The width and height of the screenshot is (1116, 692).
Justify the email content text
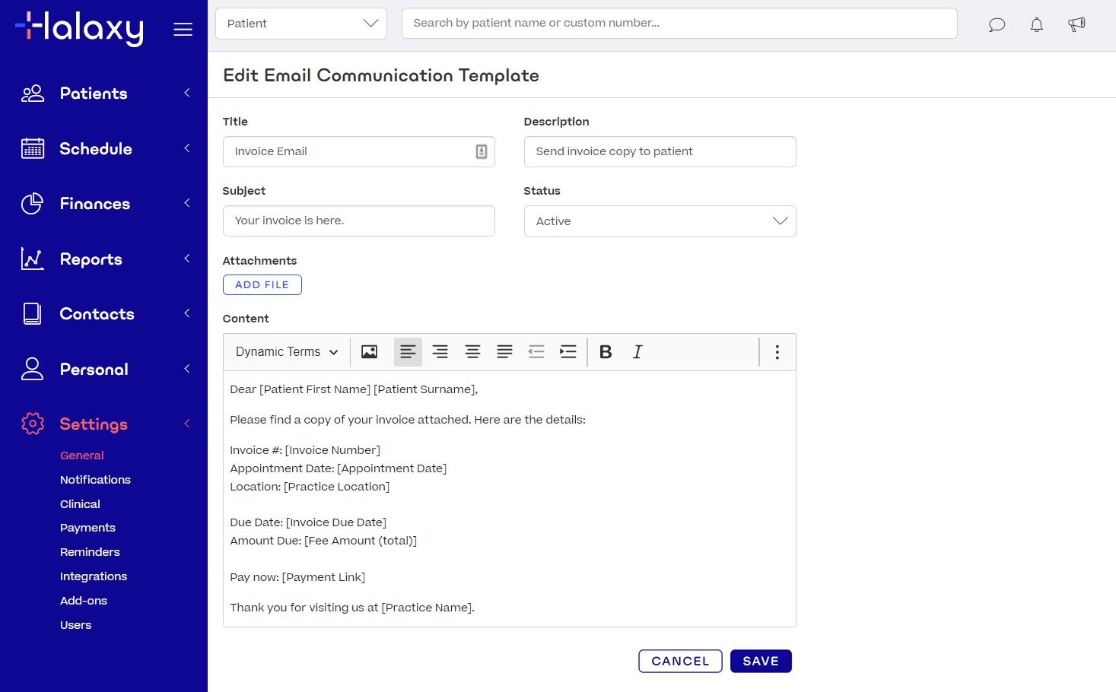pyautogui.click(x=504, y=352)
